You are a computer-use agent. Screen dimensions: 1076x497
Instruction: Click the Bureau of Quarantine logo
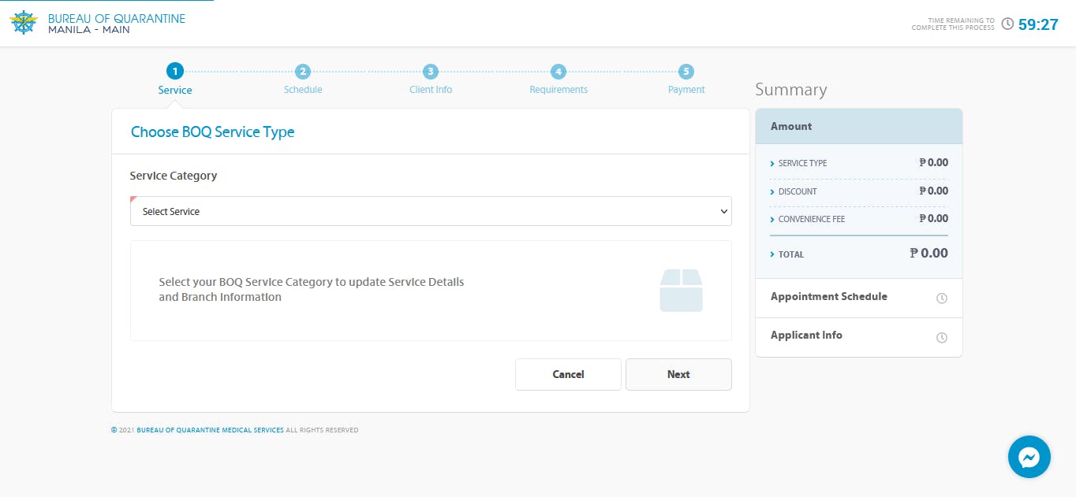(24, 24)
